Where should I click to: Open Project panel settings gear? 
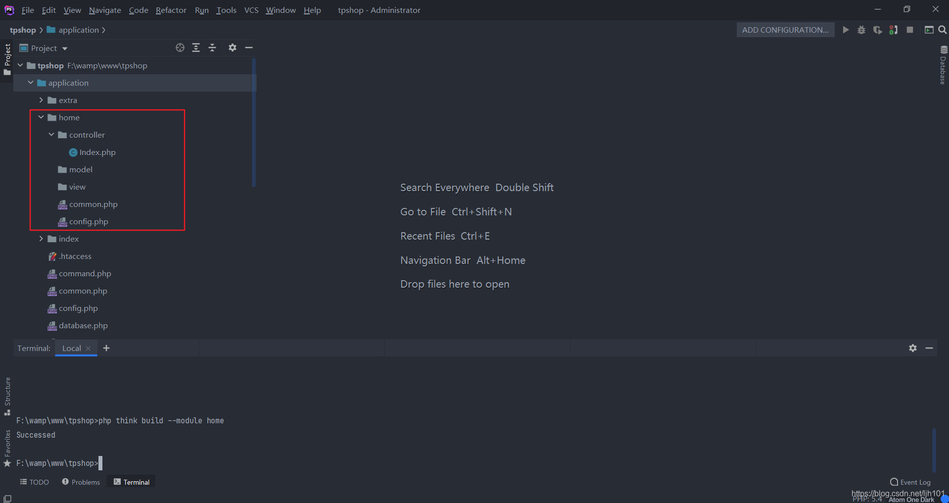(x=233, y=48)
